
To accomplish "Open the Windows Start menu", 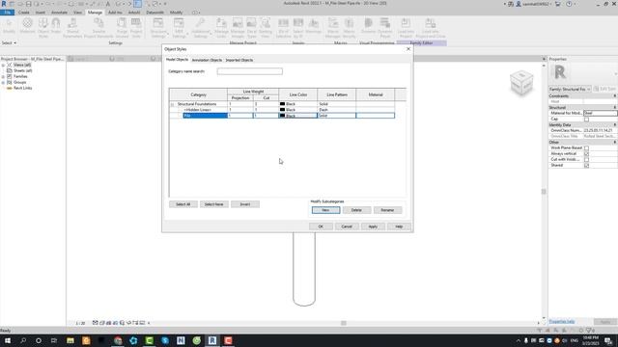I will click(8, 340).
